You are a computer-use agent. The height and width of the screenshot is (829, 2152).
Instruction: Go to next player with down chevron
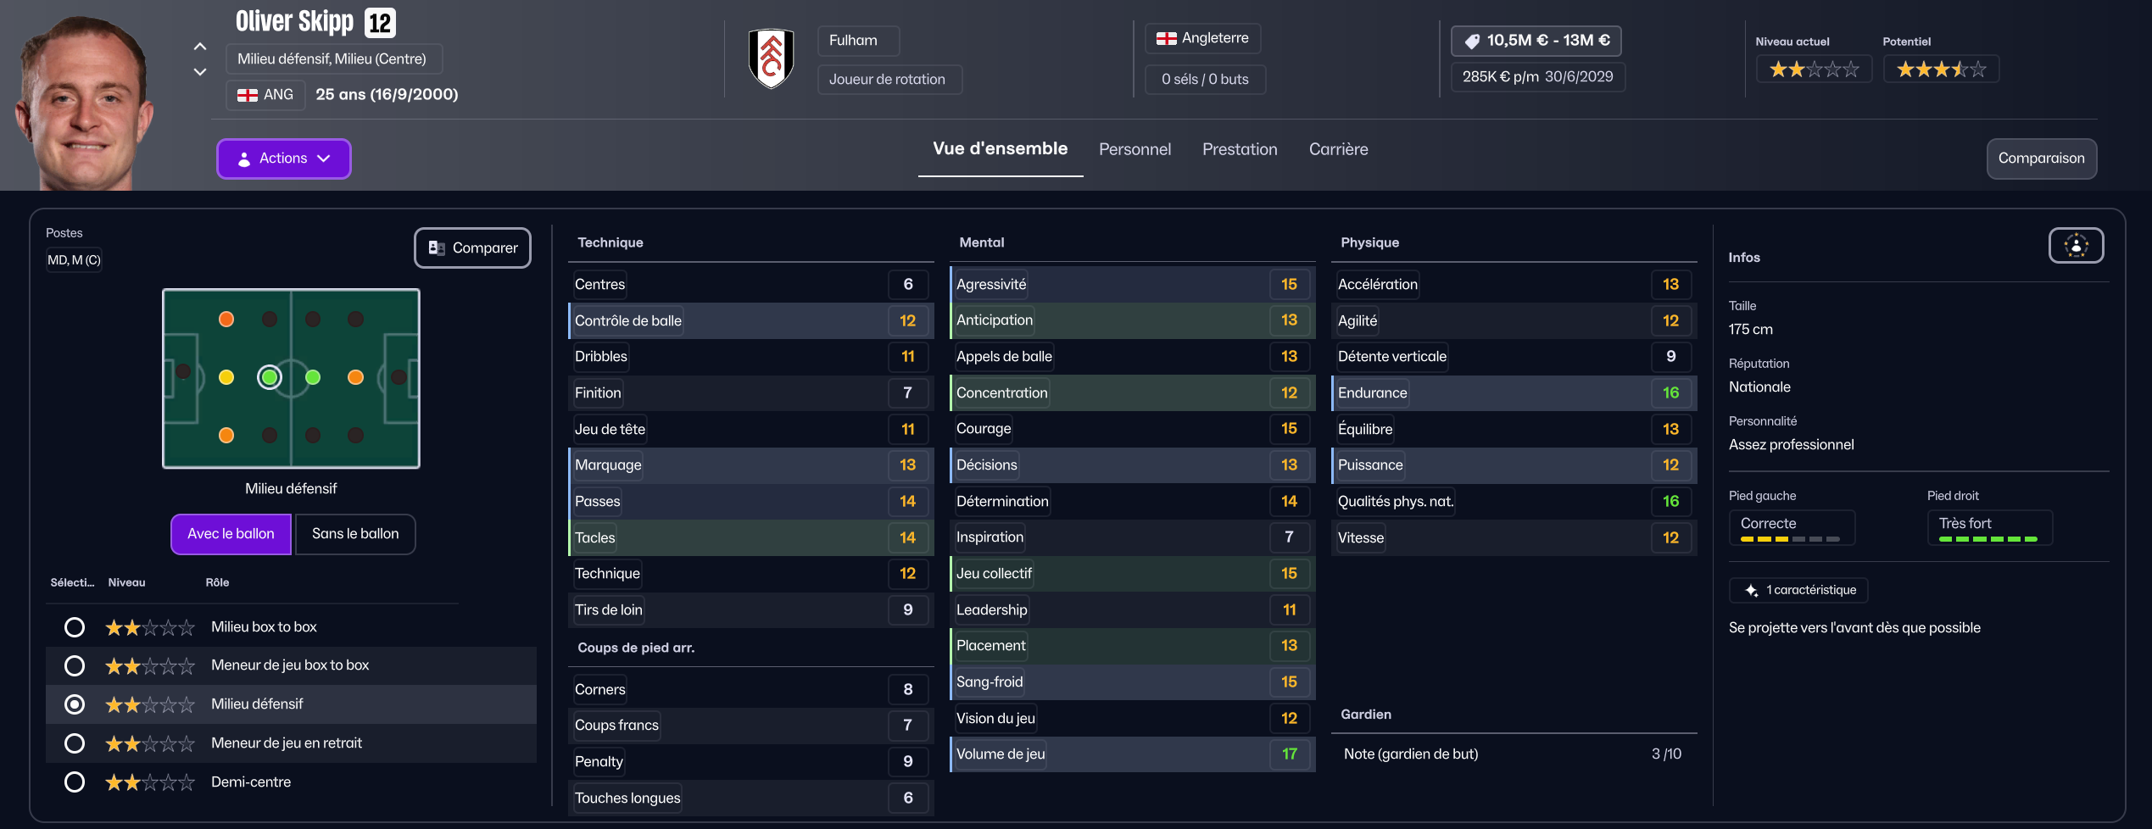coord(200,72)
